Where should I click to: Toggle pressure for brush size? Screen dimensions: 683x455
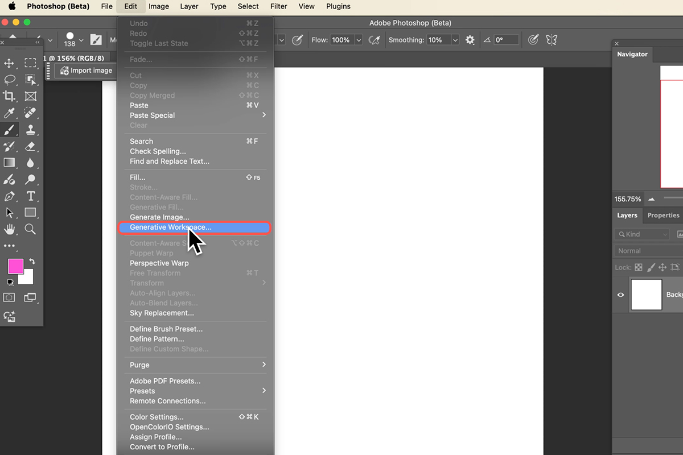pyautogui.click(x=533, y=40)
